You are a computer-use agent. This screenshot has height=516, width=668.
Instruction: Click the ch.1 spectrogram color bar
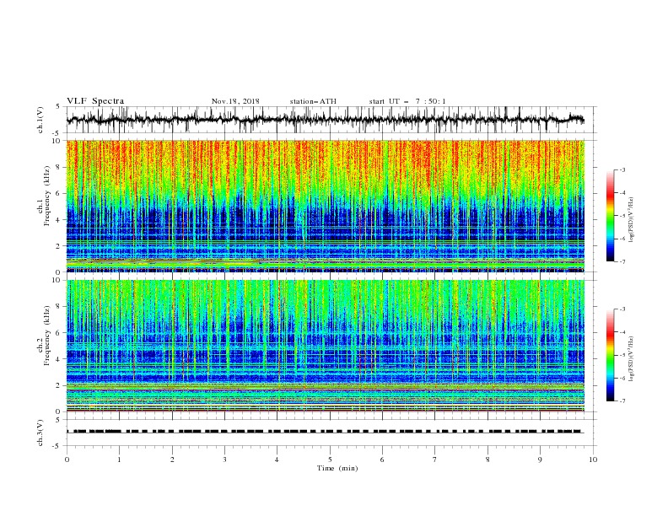point(611,216)
